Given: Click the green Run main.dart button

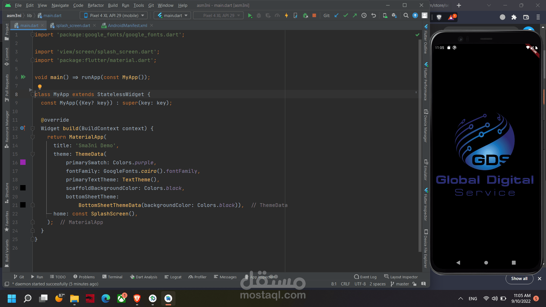Looking at the screenshot, I should (x=250, y=16).
